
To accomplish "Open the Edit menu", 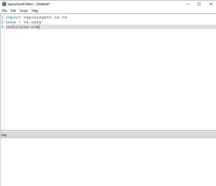I will click(13, 11).
